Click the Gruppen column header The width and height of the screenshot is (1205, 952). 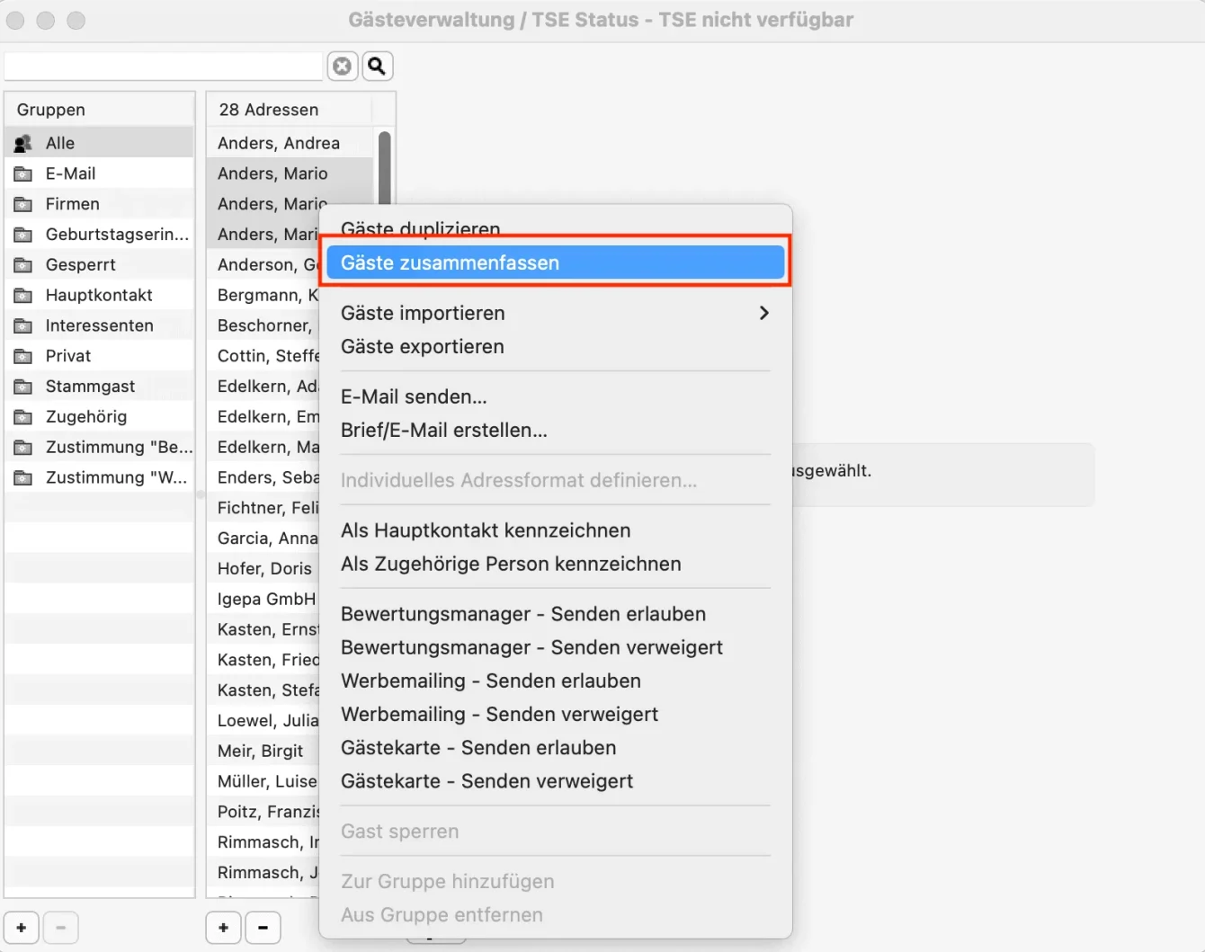(x=100, y=110)
